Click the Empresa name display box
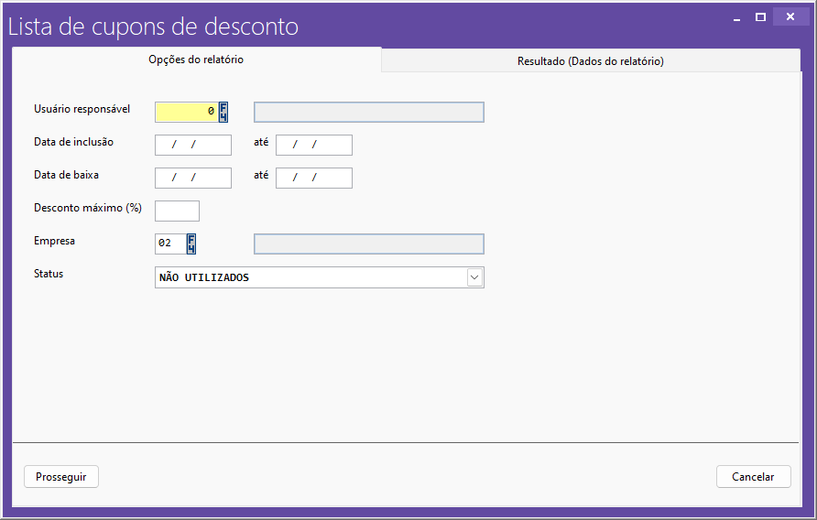Image resolution: width=817 pixels, height=520 pixels. 369,244
